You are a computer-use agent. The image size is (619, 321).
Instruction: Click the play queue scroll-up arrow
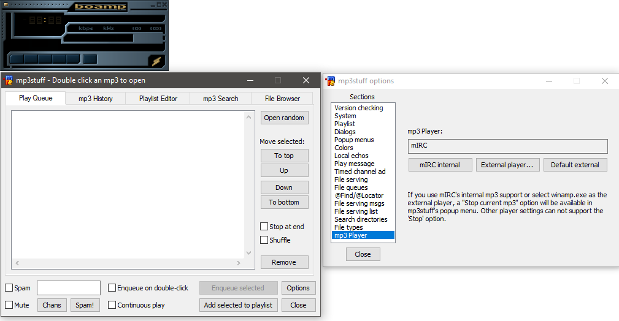(248, 117)
